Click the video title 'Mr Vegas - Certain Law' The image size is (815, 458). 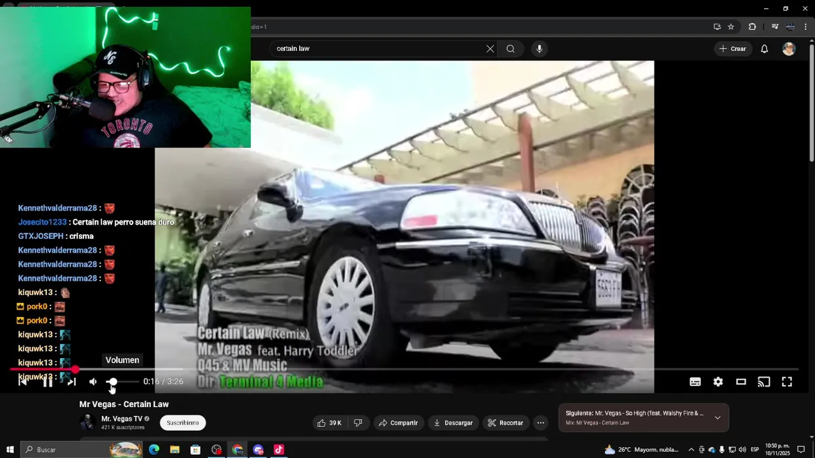click(x=124, y=405)
